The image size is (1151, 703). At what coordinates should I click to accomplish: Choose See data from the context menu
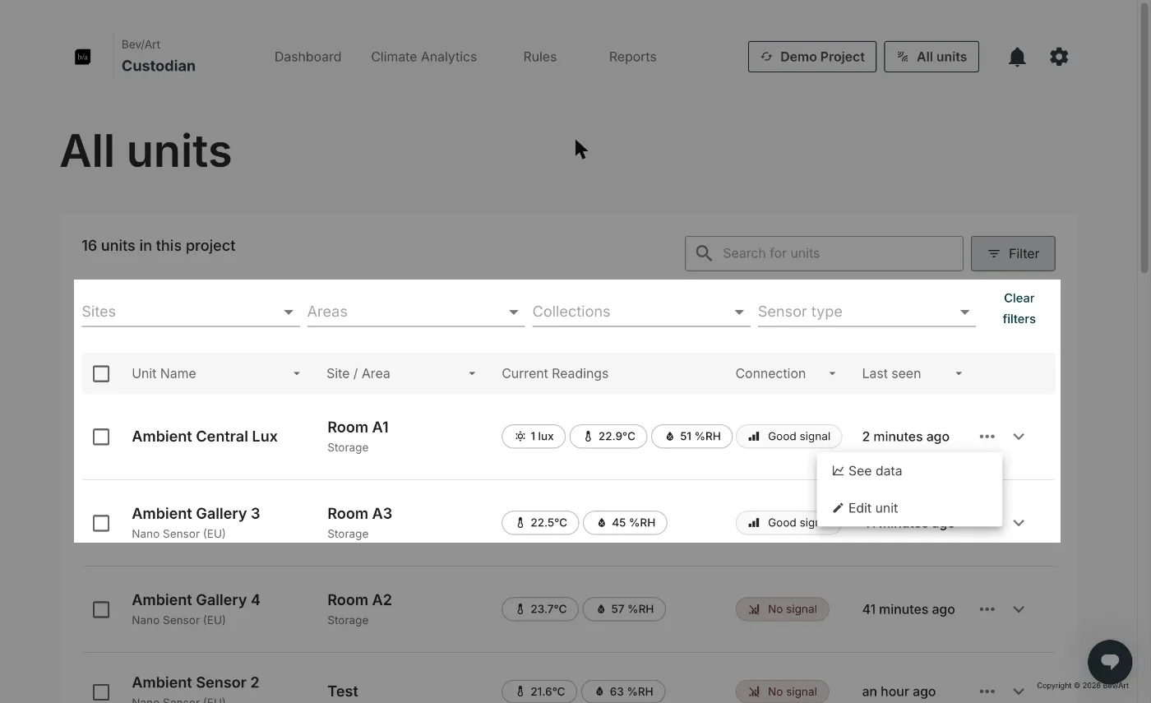909,471
